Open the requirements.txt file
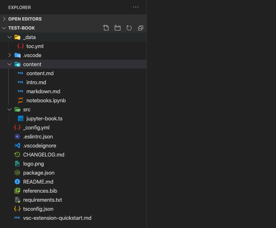Image resolution: width=276 pixels, height=228 pixels. 42,200
